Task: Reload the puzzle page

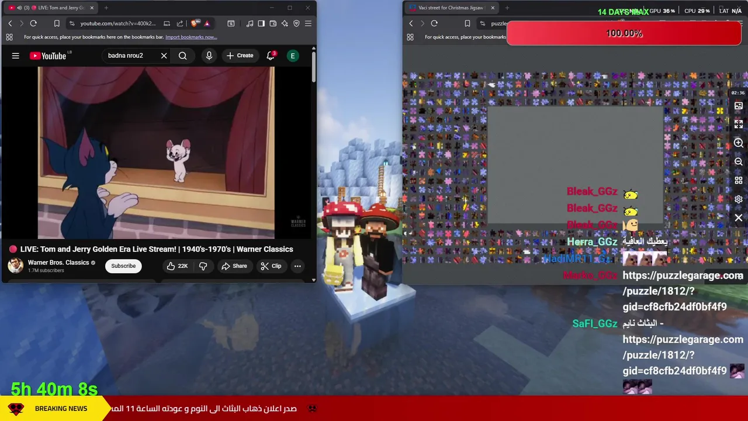Action: (x=434, y=23)
